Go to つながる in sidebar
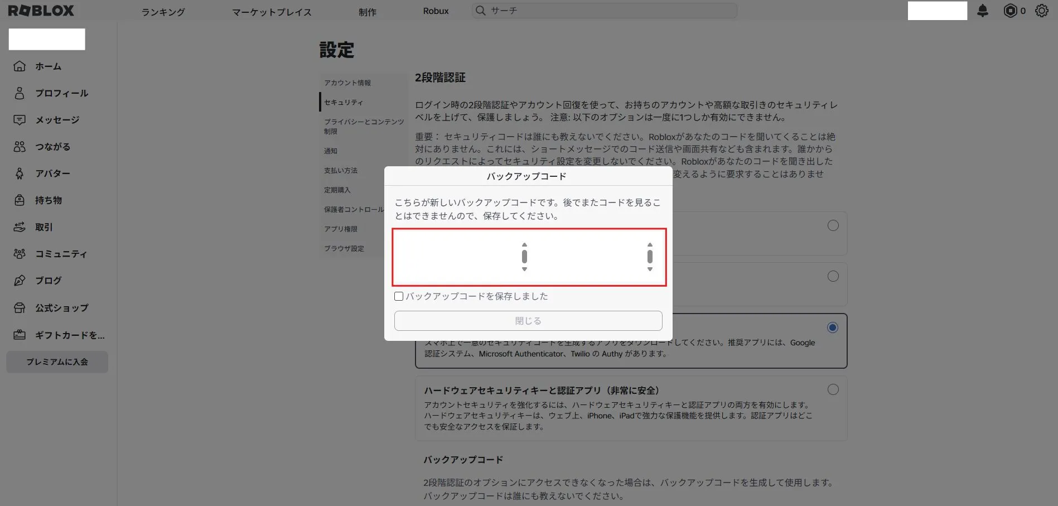The image size is (1058, 506). (x=53, y=147)
